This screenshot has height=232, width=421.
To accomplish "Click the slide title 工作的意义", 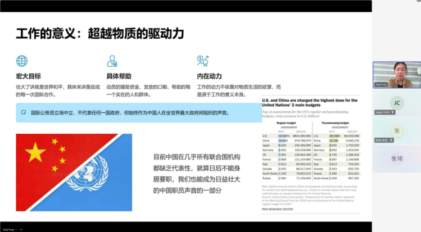I will [x=100, y=33].
